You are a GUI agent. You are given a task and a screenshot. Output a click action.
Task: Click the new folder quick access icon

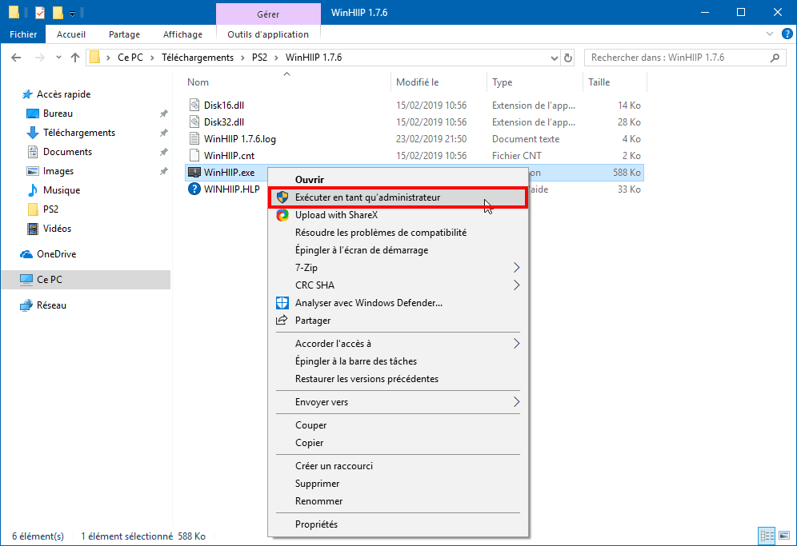[x=58, y=12]
